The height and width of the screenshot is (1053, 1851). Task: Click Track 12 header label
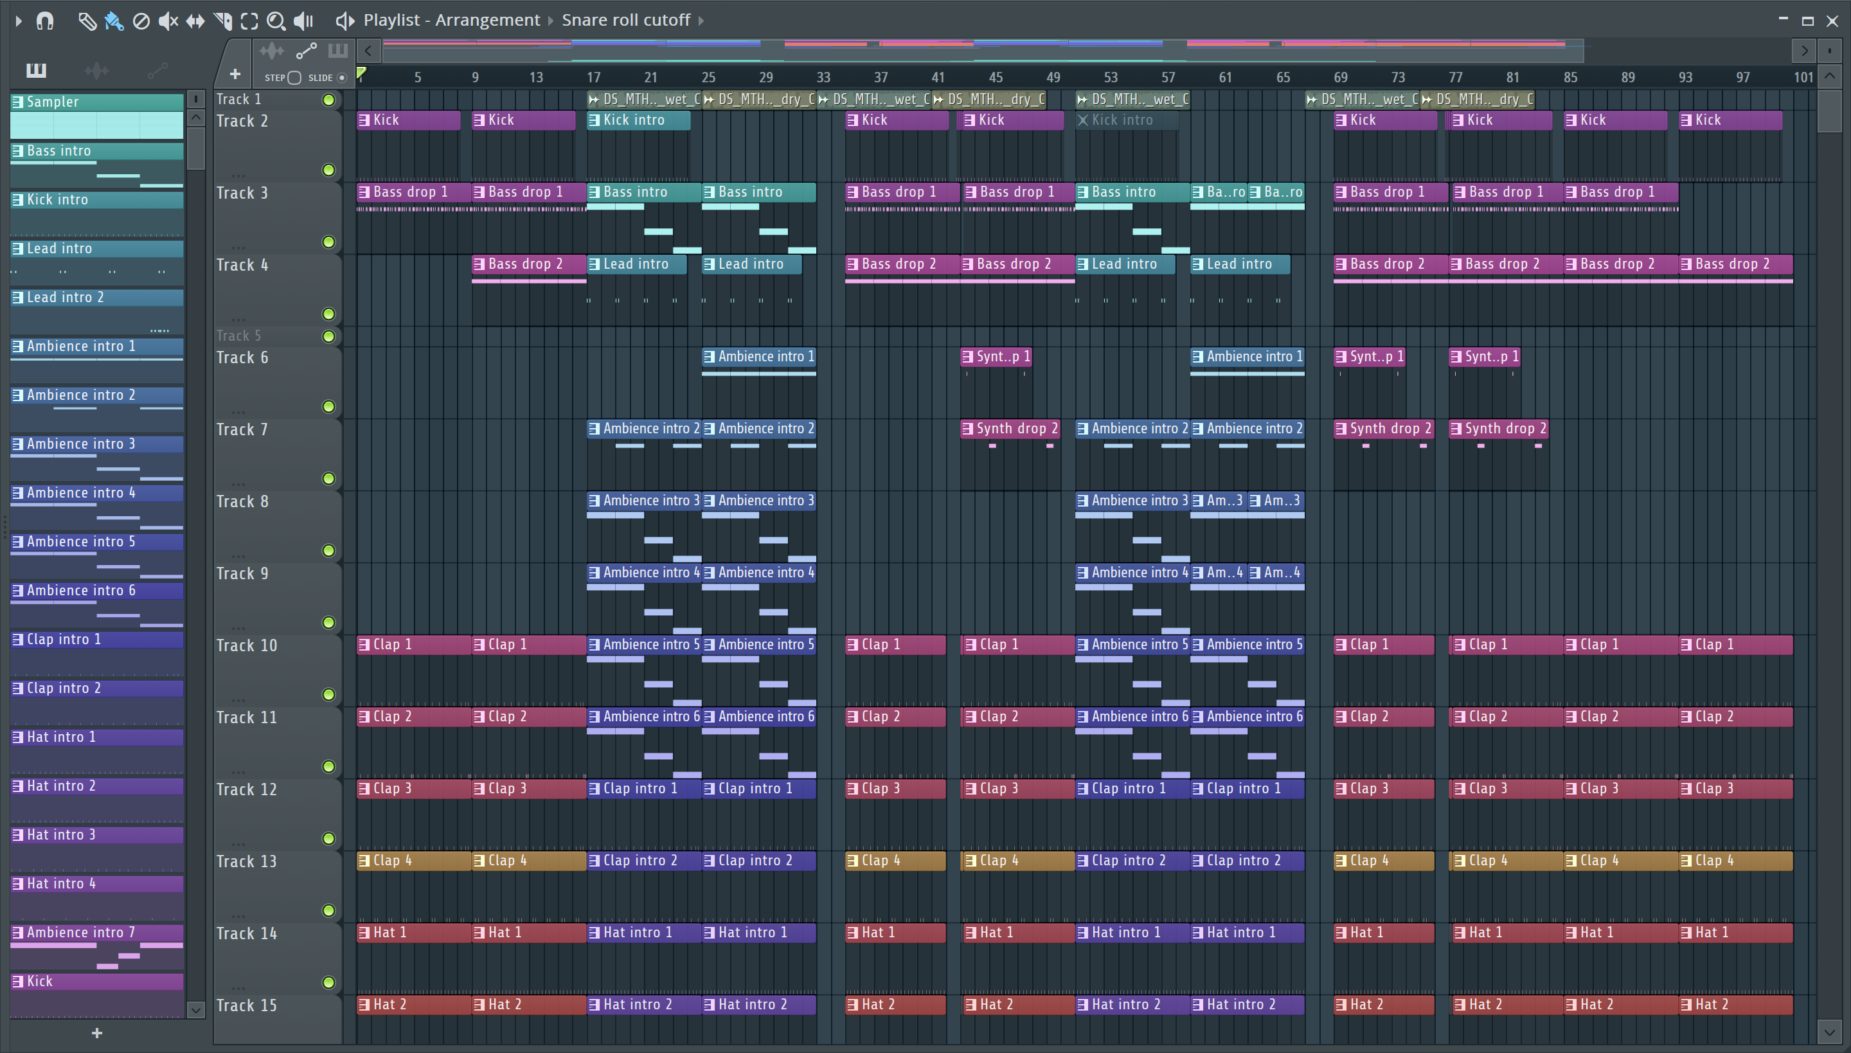pyautogui.click(x=247, y=789)
